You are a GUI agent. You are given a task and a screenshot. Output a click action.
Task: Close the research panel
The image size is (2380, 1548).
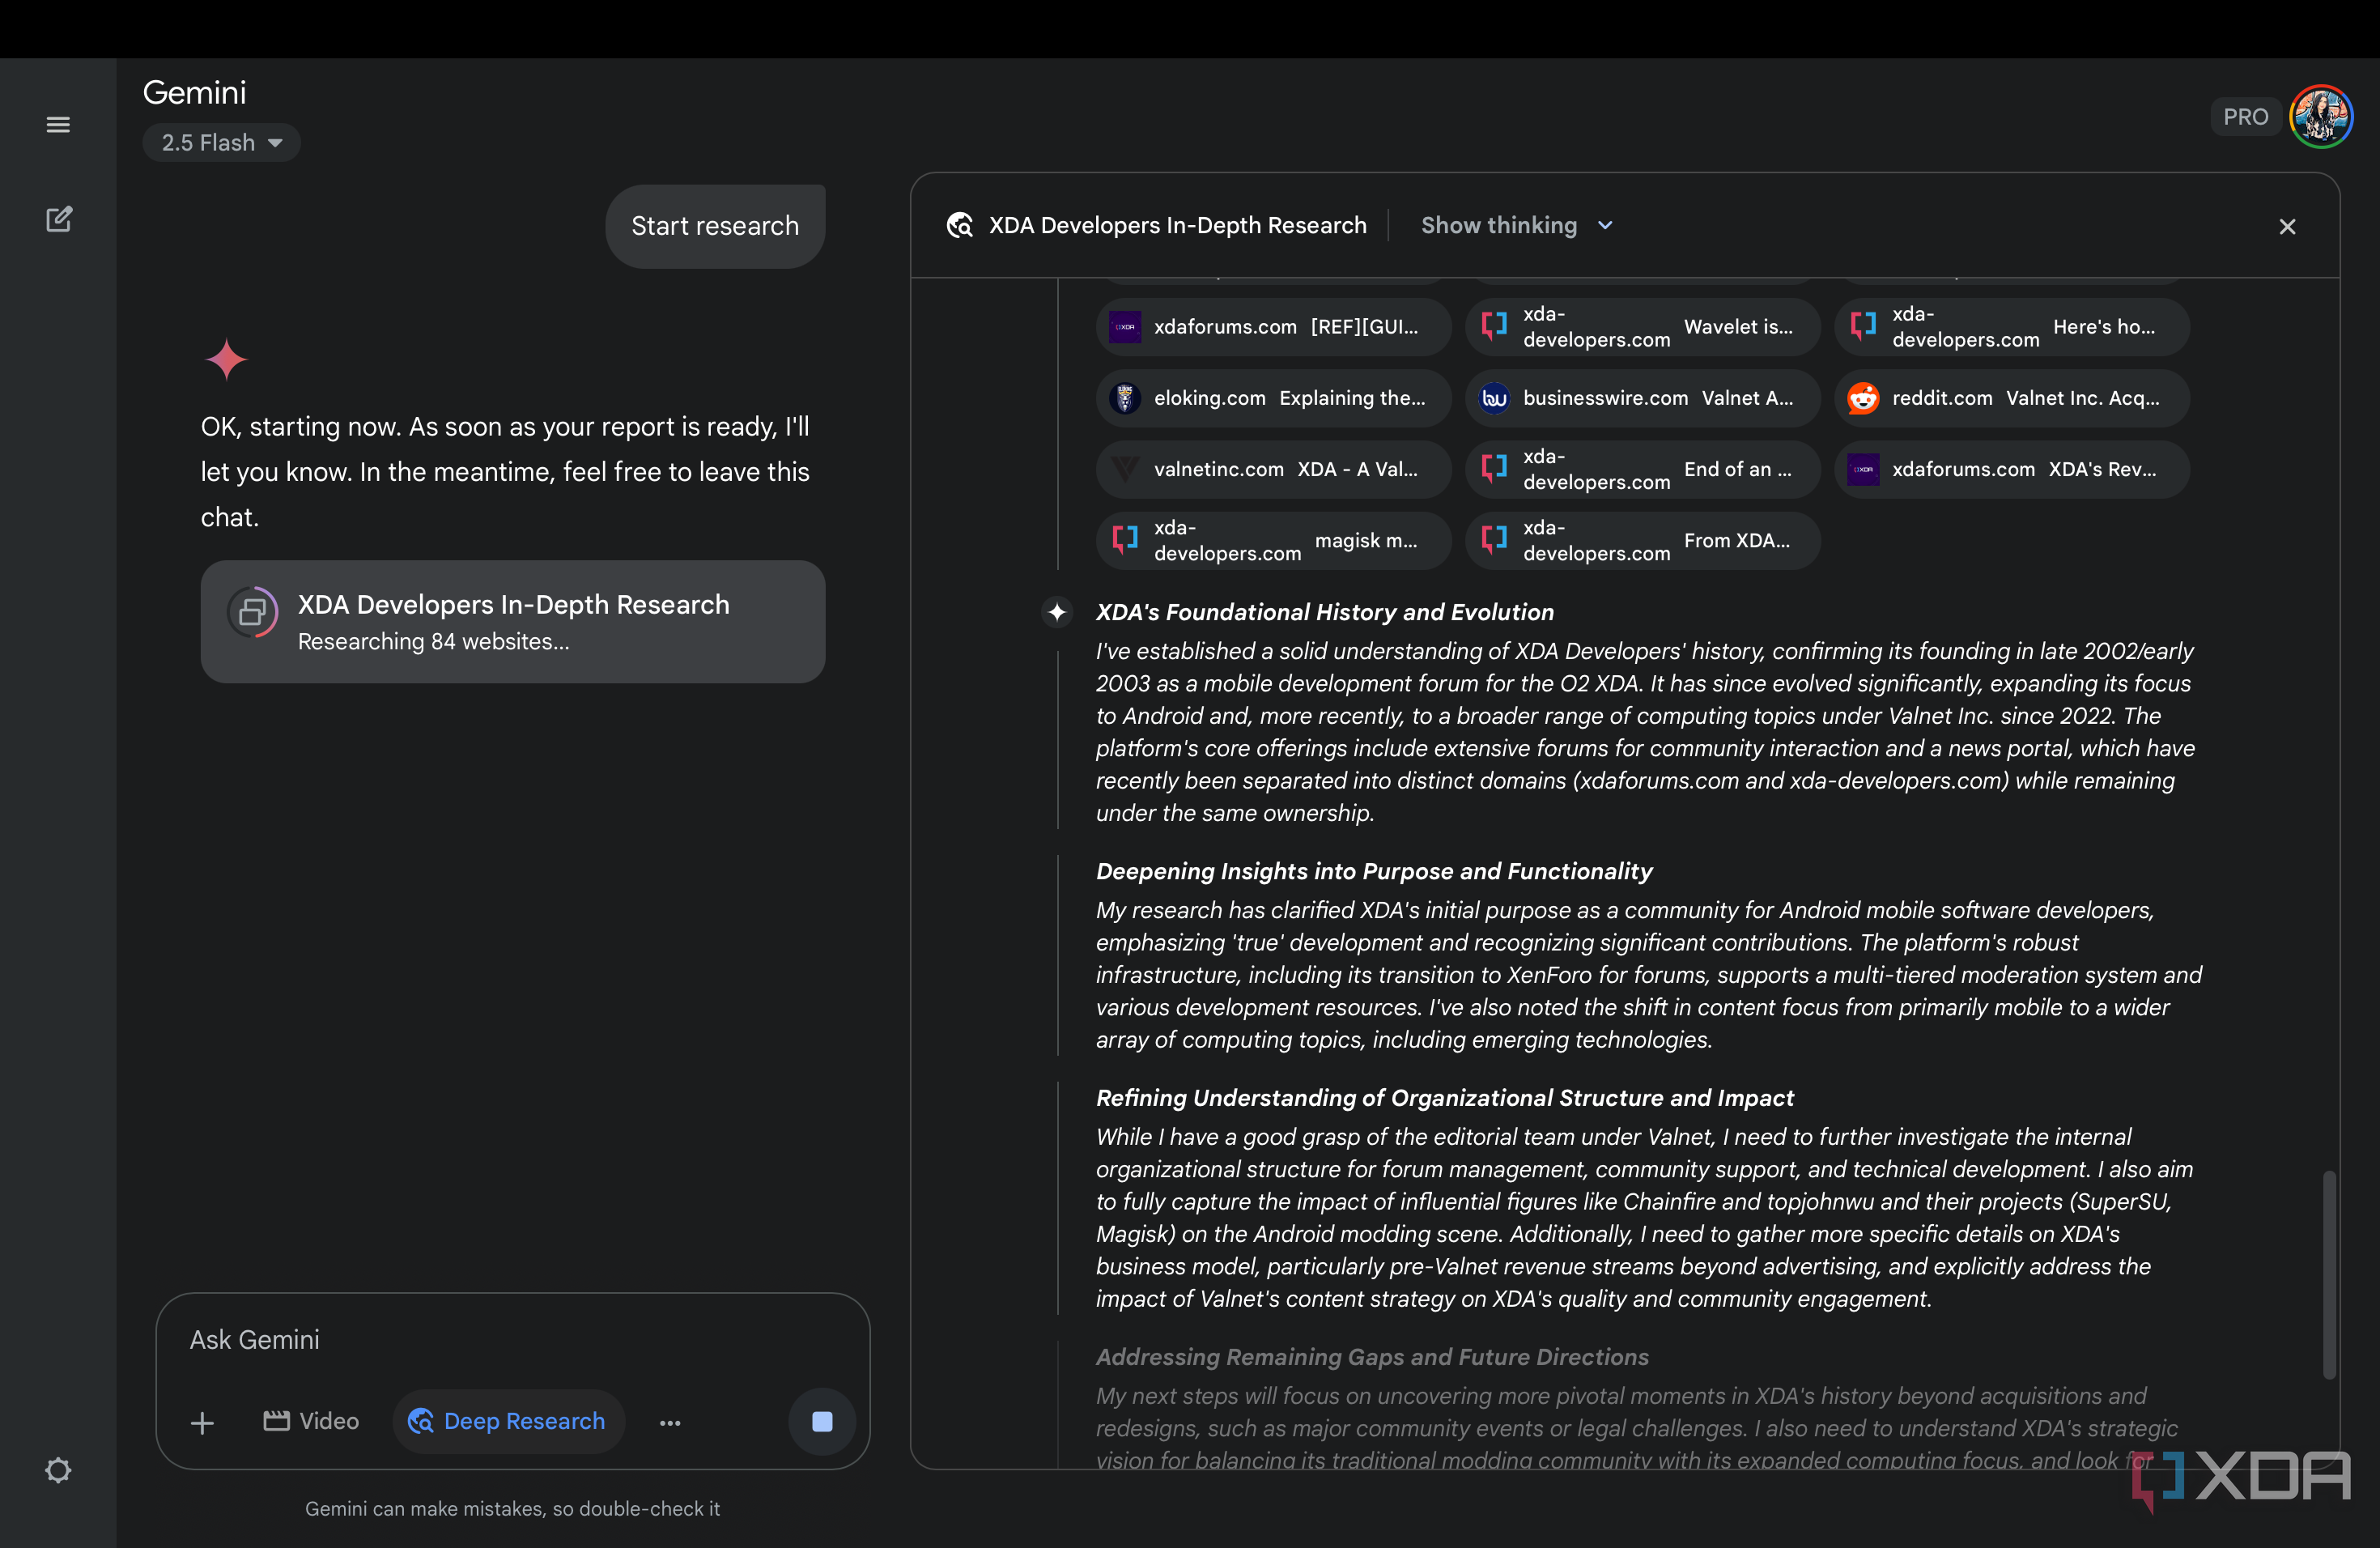click(x=2287, y=227)
